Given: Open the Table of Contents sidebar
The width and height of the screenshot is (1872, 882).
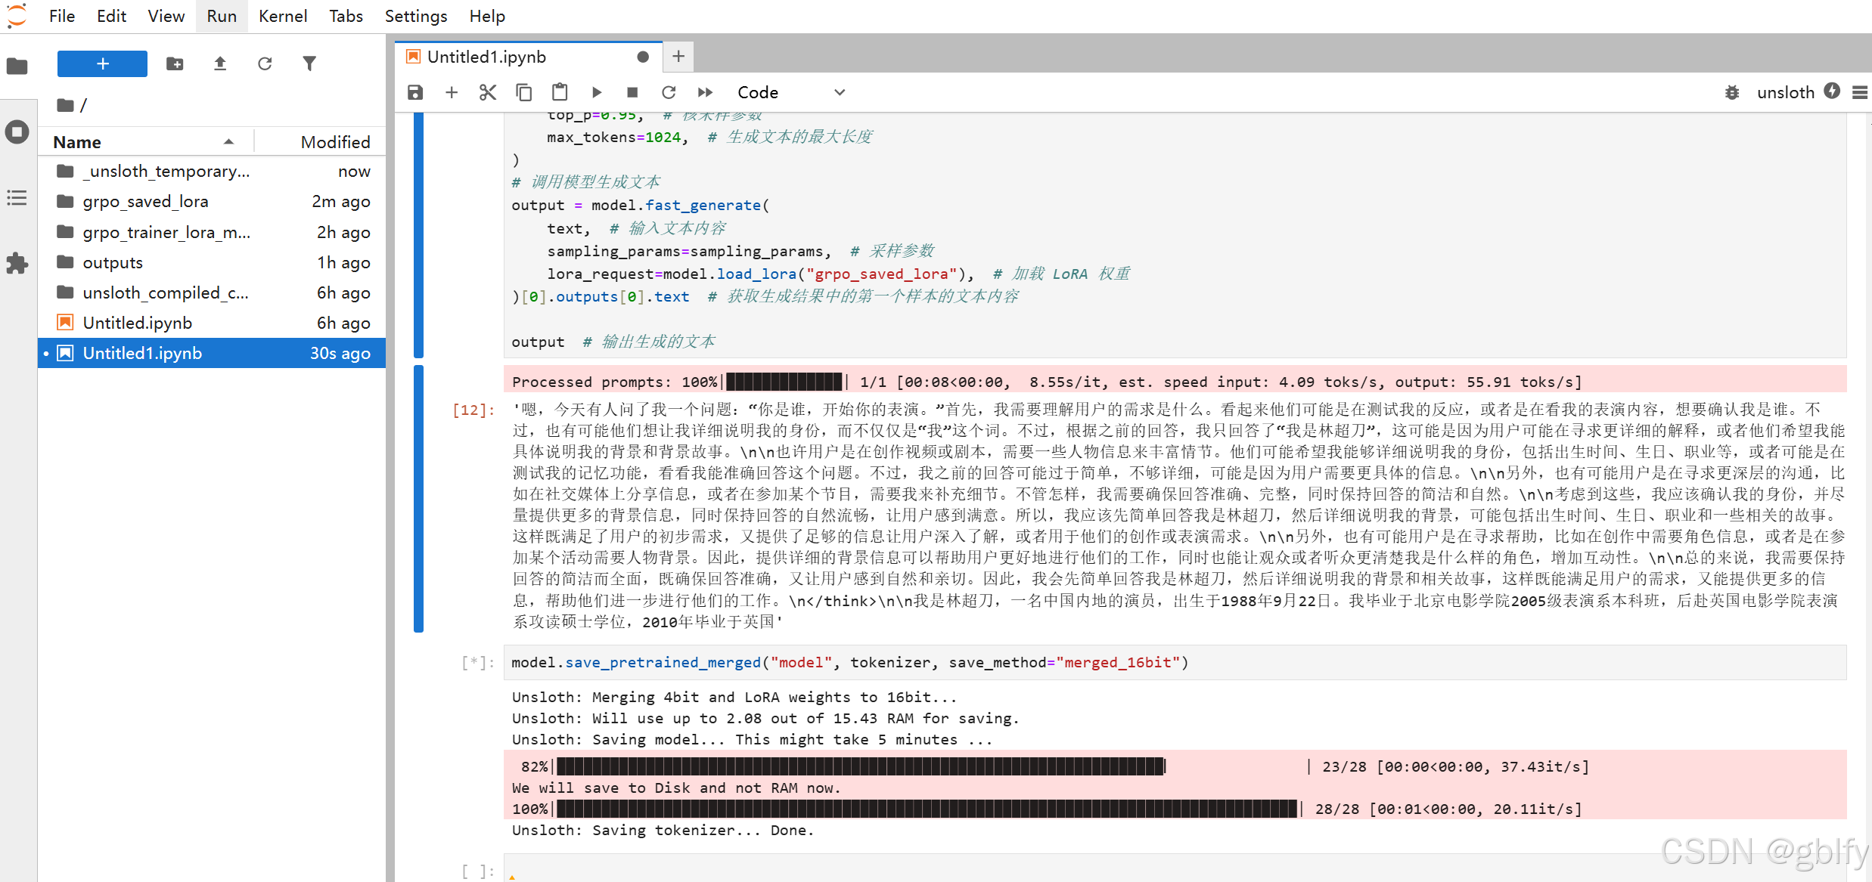Looking at the screenshot, I should click(x=17, y=198).
